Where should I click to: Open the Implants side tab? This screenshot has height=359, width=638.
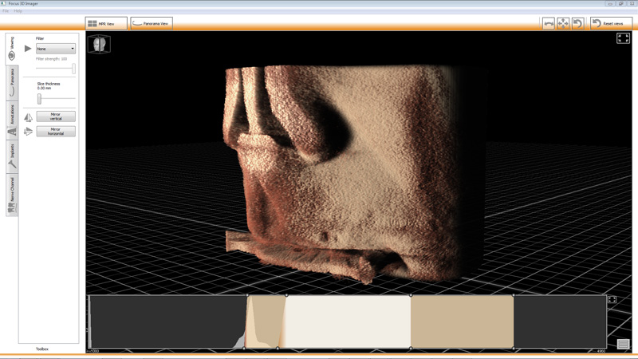[x=12, y=156]
